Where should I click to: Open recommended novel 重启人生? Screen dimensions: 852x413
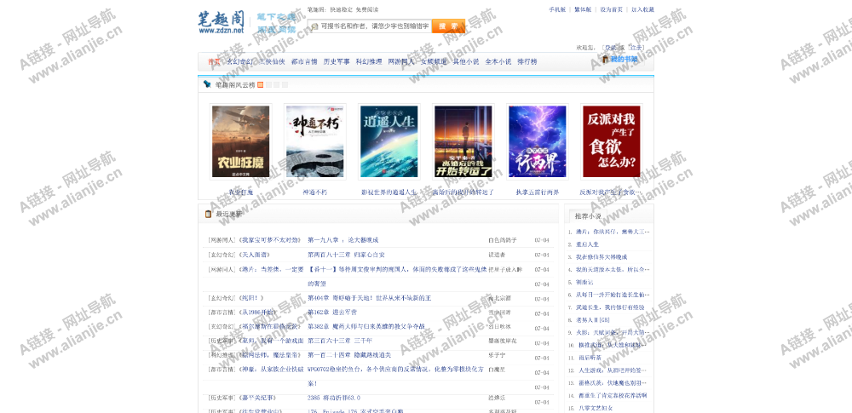click(x=587, y=244)
